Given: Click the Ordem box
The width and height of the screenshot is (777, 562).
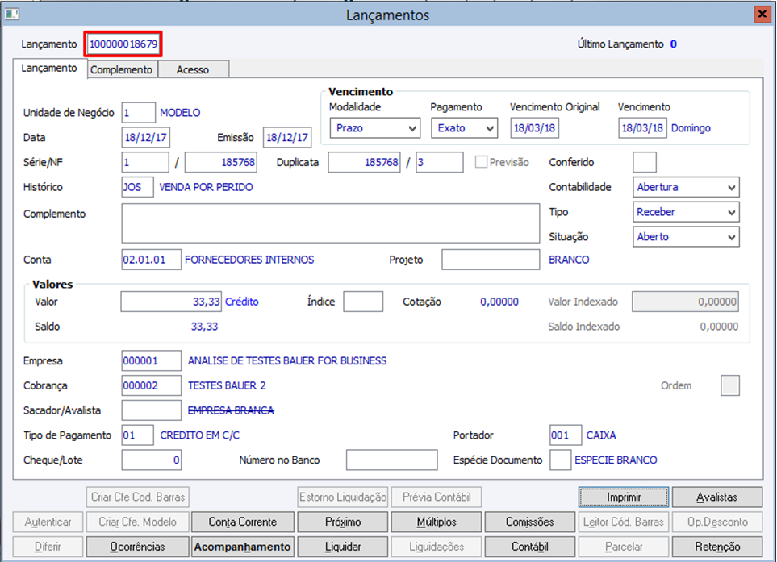Looking at the screenshot, I should [730, 385].
